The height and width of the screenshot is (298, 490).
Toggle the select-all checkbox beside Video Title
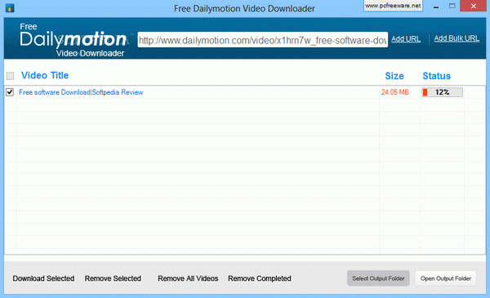pos(10,76)
